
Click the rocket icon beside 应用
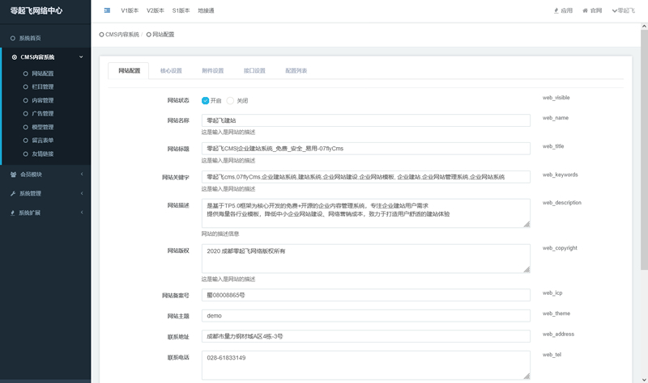pyautogui.click(x=556, y=11)
